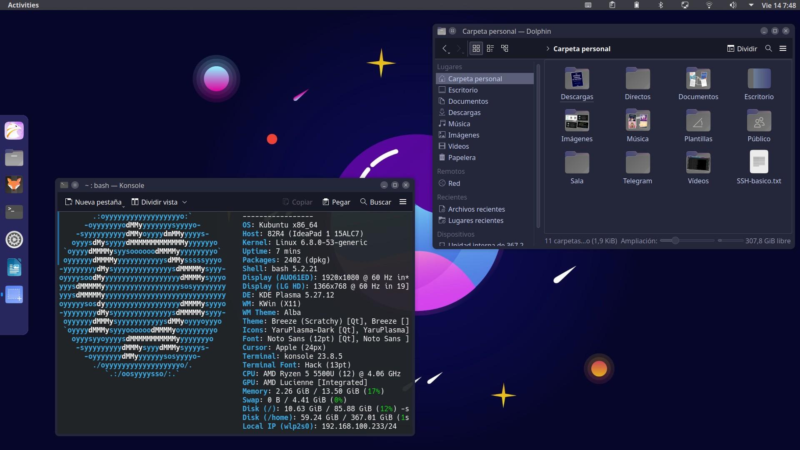Select the Vídeos folder icon in the file view
Viewport: 800px width, 450px height.
pyautogui.click(x=698, y=162)
